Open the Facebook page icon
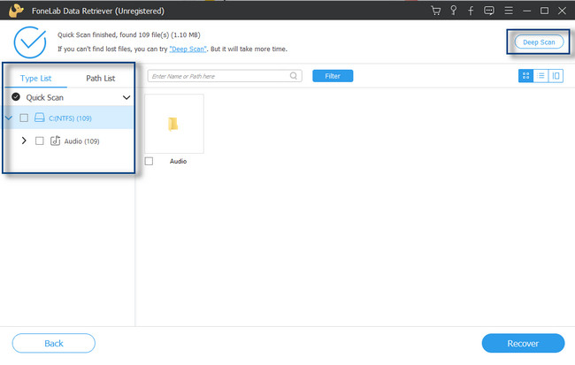 coord(471,11)
